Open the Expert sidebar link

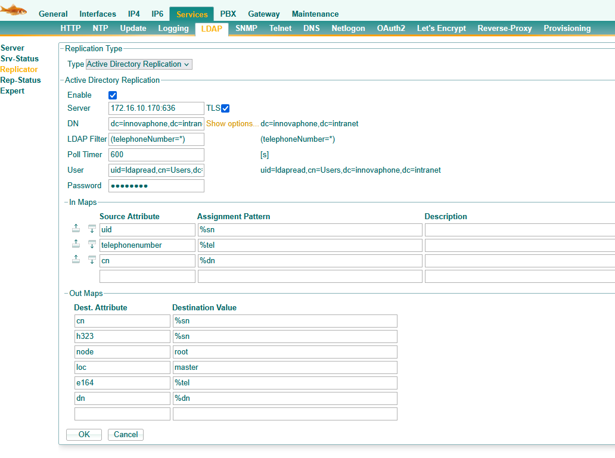[13, 91]
